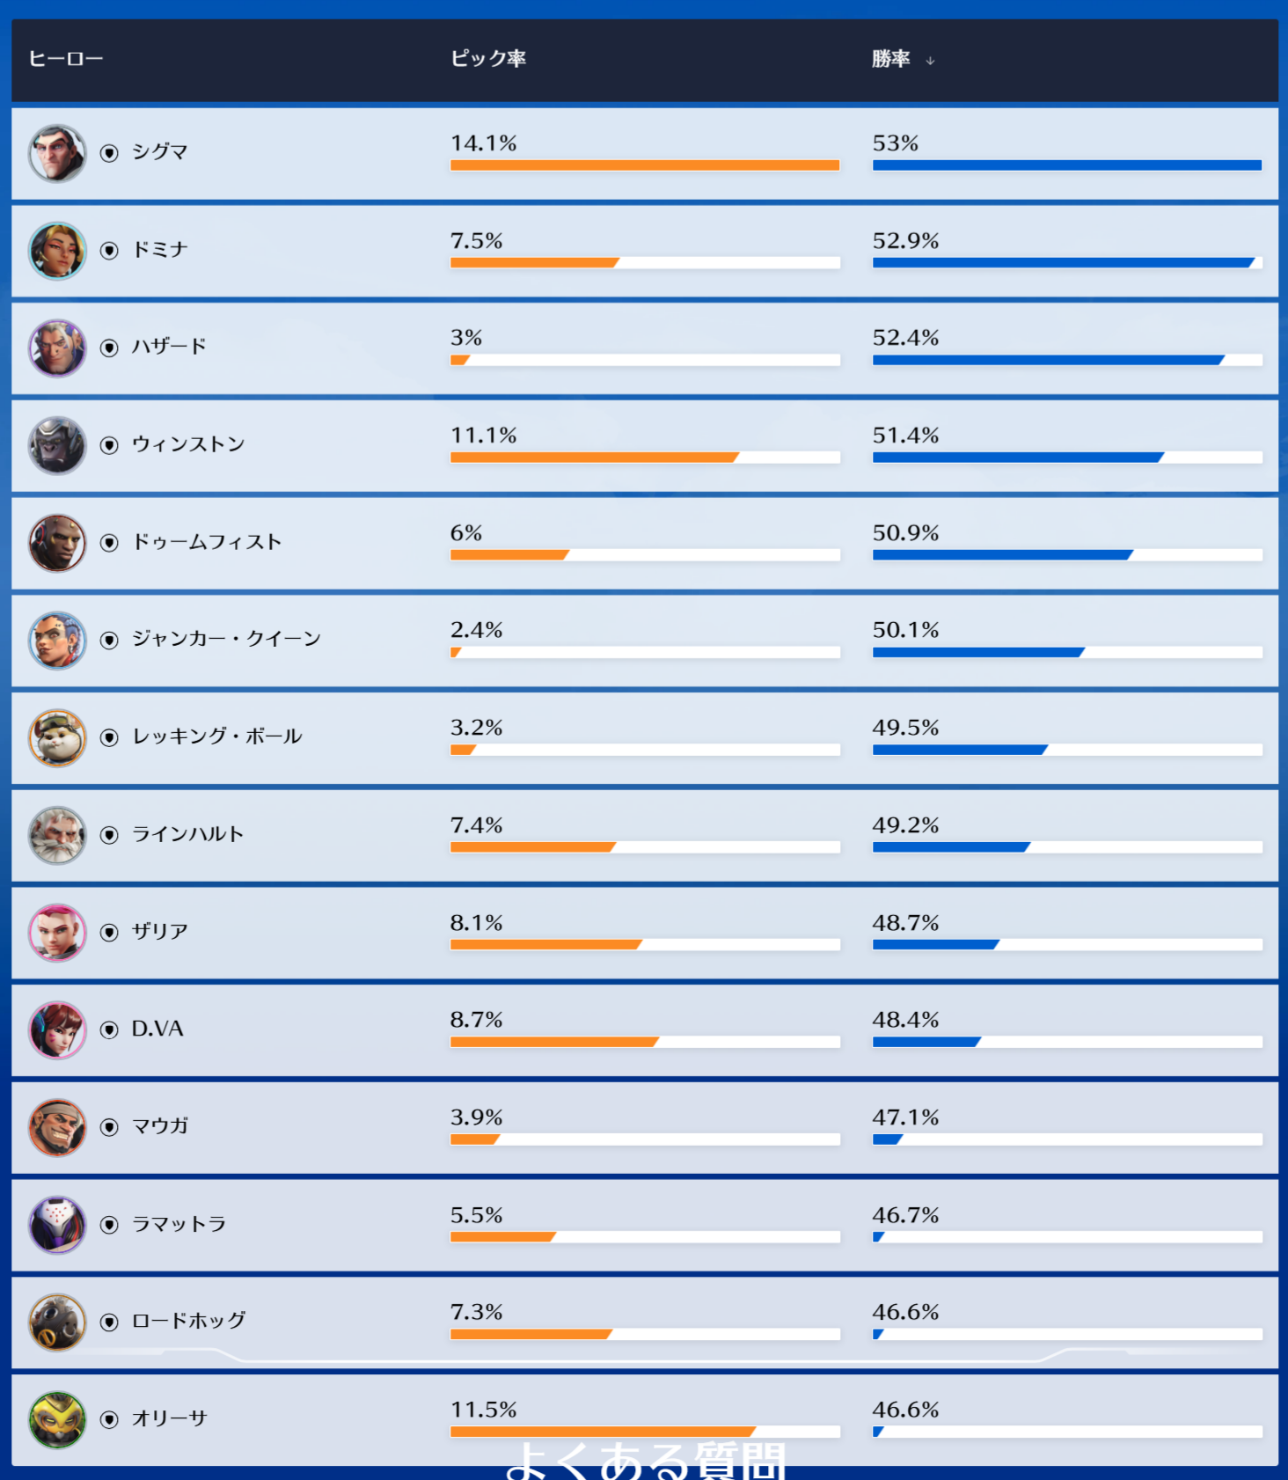The image size is (1288, 1480).
Task: Click the Domina hero portrait
Action: 57,251
